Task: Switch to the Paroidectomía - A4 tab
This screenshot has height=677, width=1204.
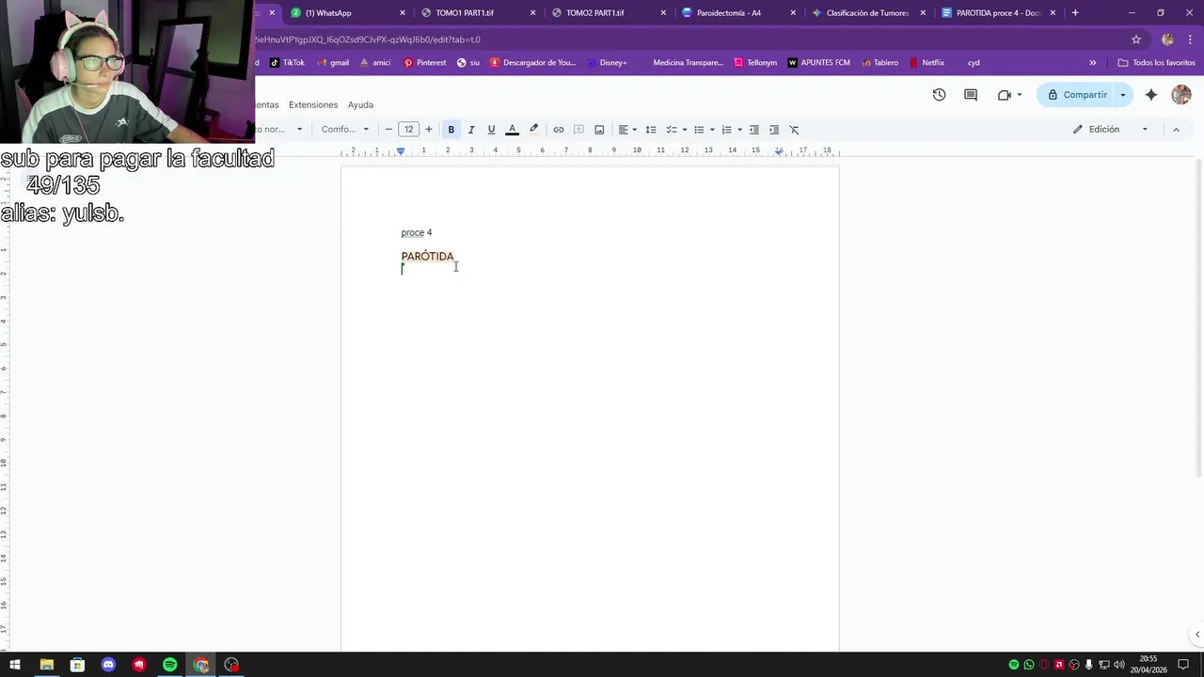Action: (x=737, y=13)
